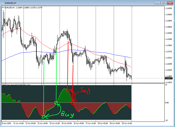Click price scale value 1.13180
The height and width of the screenshot is (127, 175).
(x=169, y=39)
